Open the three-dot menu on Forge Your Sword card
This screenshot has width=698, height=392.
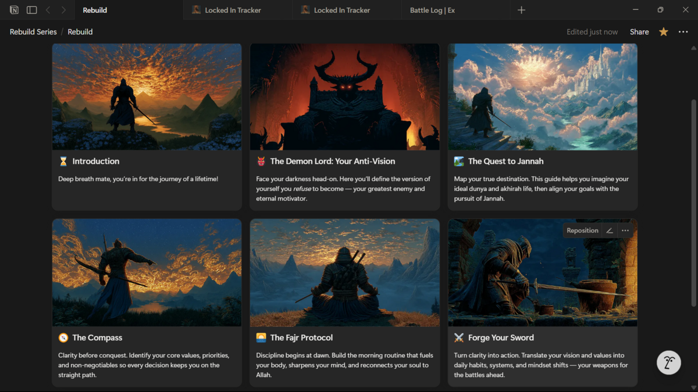(x=625, y=231)
